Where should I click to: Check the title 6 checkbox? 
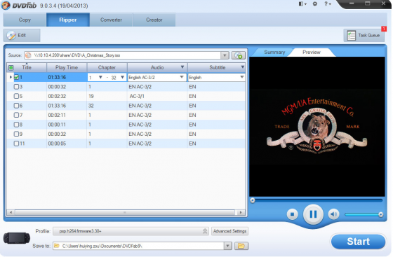(x=16, y=106)
